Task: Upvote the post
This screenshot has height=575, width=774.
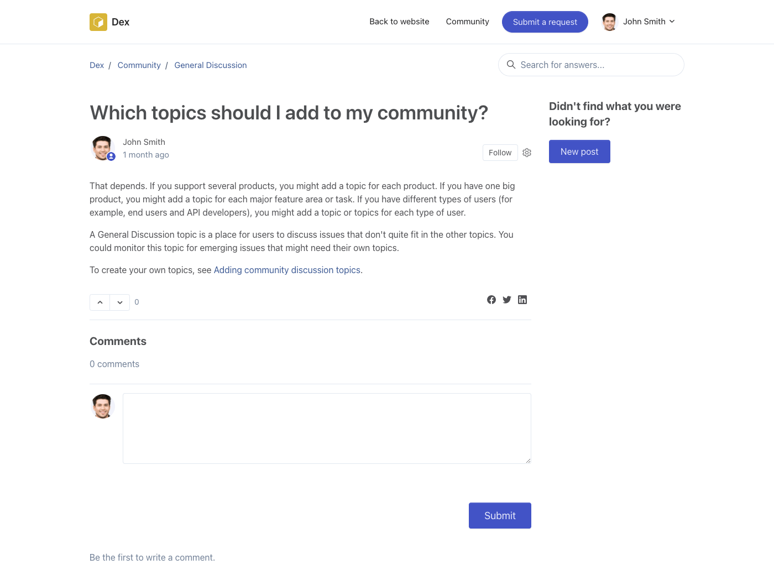Action: 100,302
